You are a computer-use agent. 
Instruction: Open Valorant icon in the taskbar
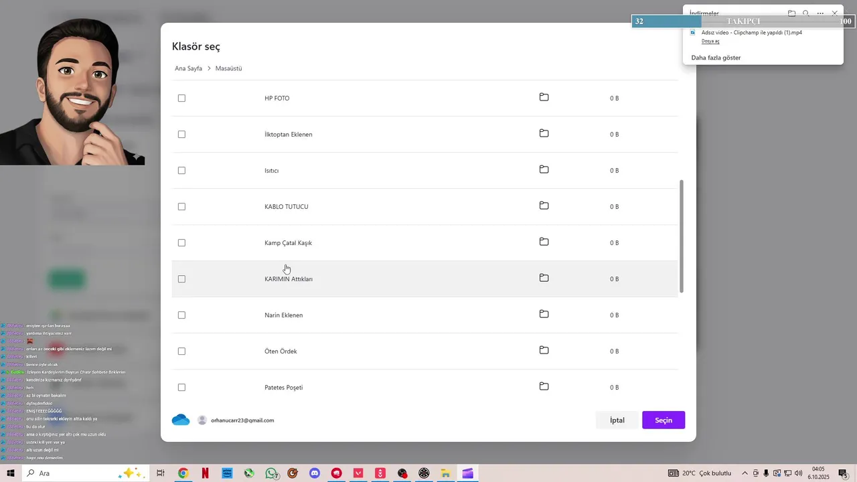point(358,473)
